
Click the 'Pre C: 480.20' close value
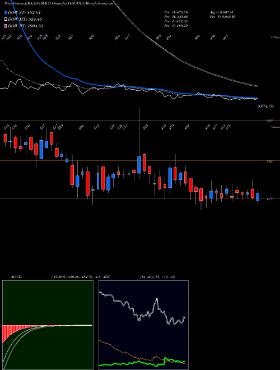[x=176, y=26]
